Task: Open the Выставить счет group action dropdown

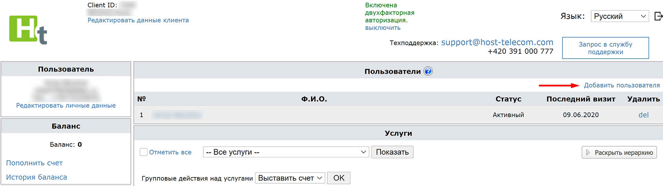Action: [290, 178]
